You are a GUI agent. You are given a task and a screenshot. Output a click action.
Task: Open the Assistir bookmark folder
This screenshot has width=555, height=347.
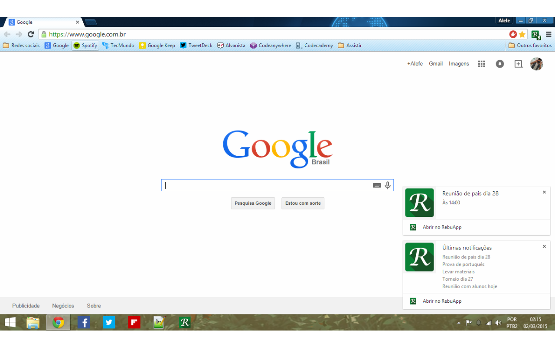[349, 46]
